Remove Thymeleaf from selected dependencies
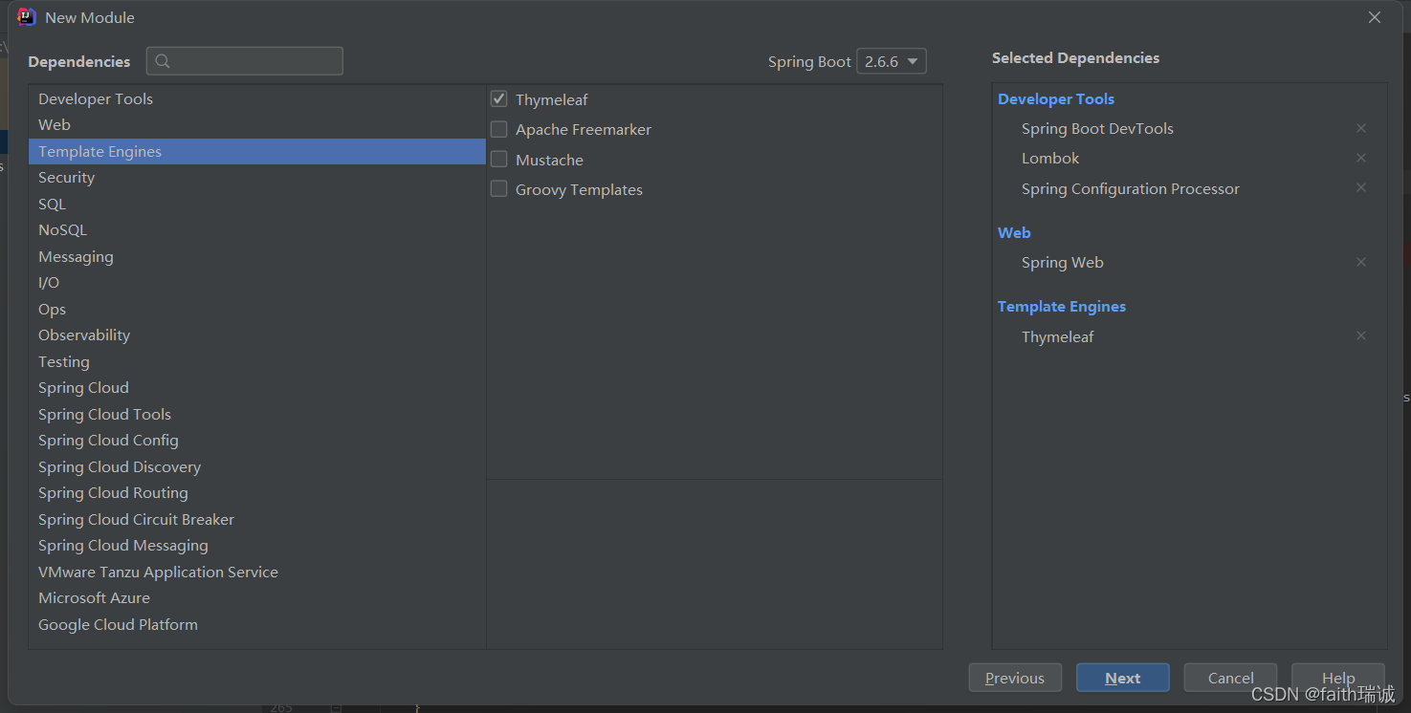Image resolution: width=1411 pixels, height=713 pixels. (x=1361, y=335)
